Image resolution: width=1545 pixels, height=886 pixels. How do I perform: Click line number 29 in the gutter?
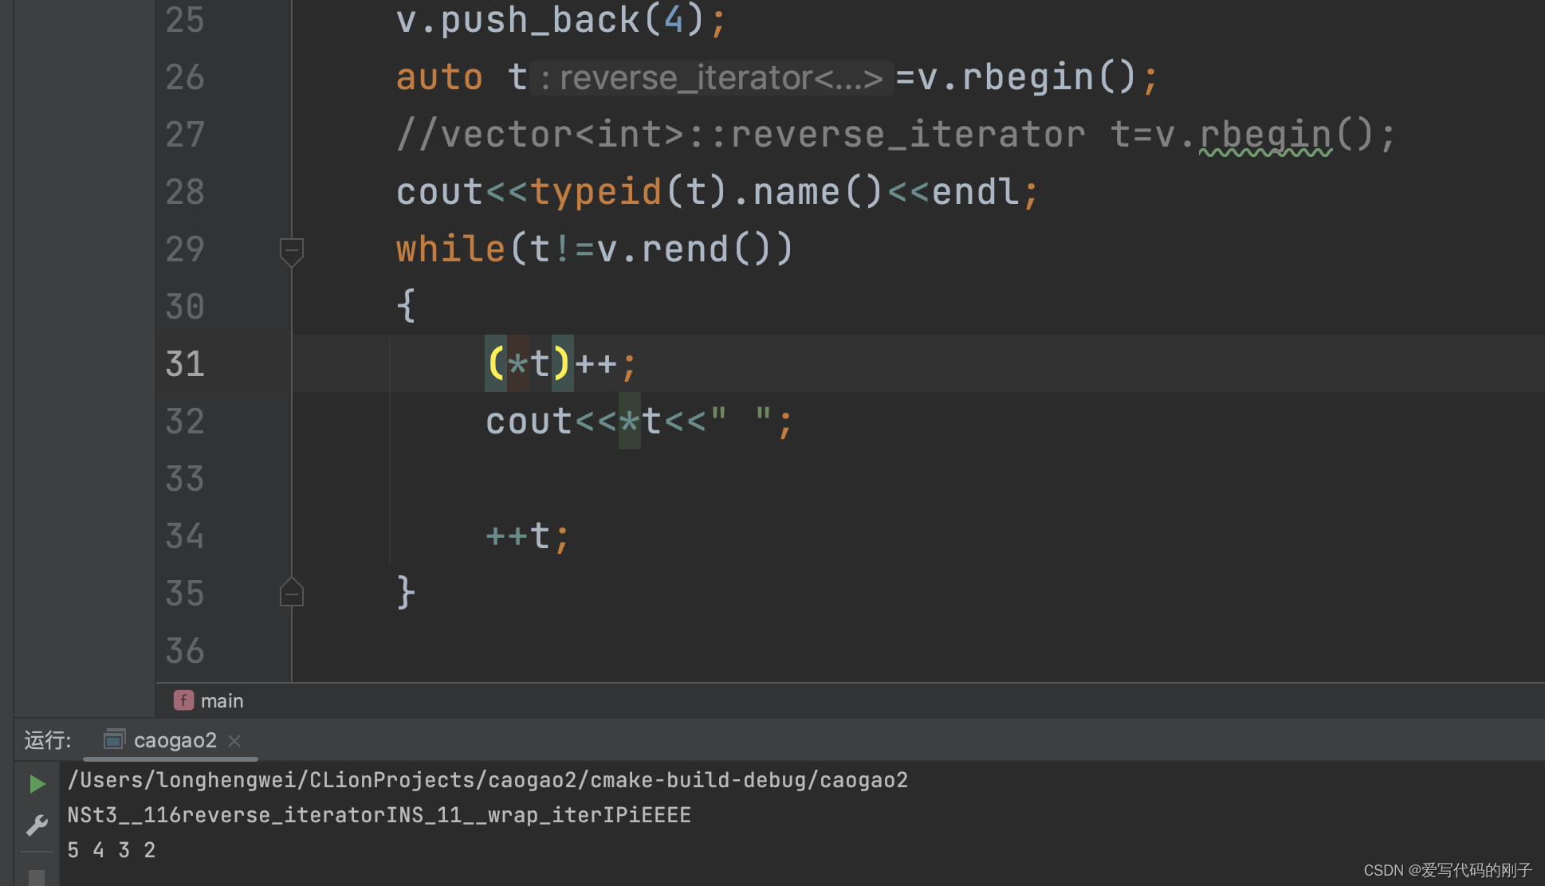point(185,249)
